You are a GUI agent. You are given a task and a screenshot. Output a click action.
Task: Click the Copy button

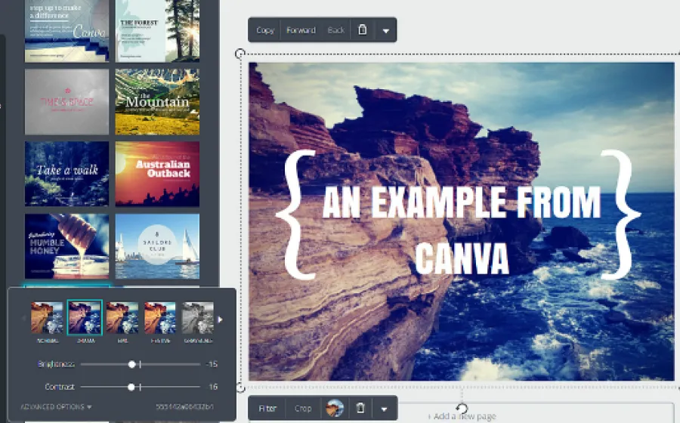coord(265,30)
